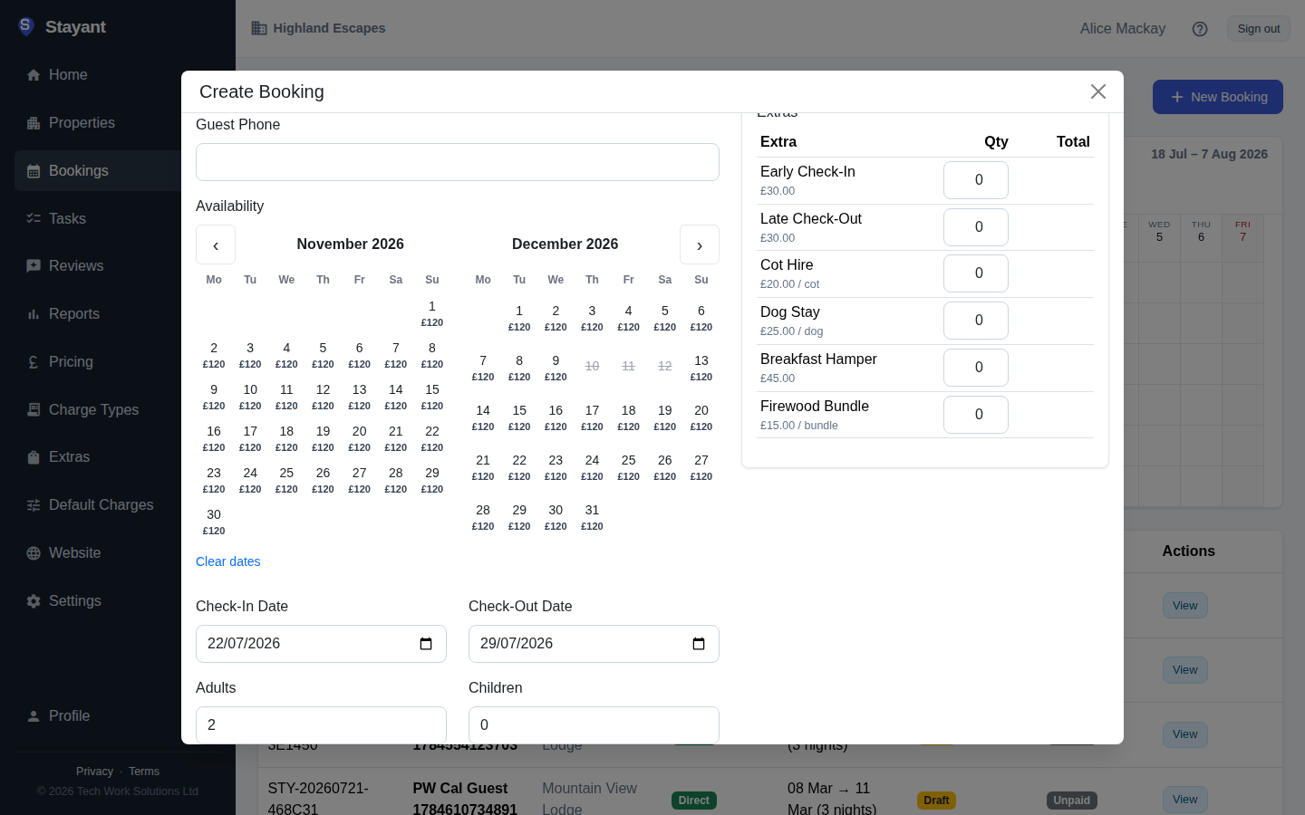Click the Firewood Bundle quantity field
1305x815 pixels.
[x=976, y=415]
